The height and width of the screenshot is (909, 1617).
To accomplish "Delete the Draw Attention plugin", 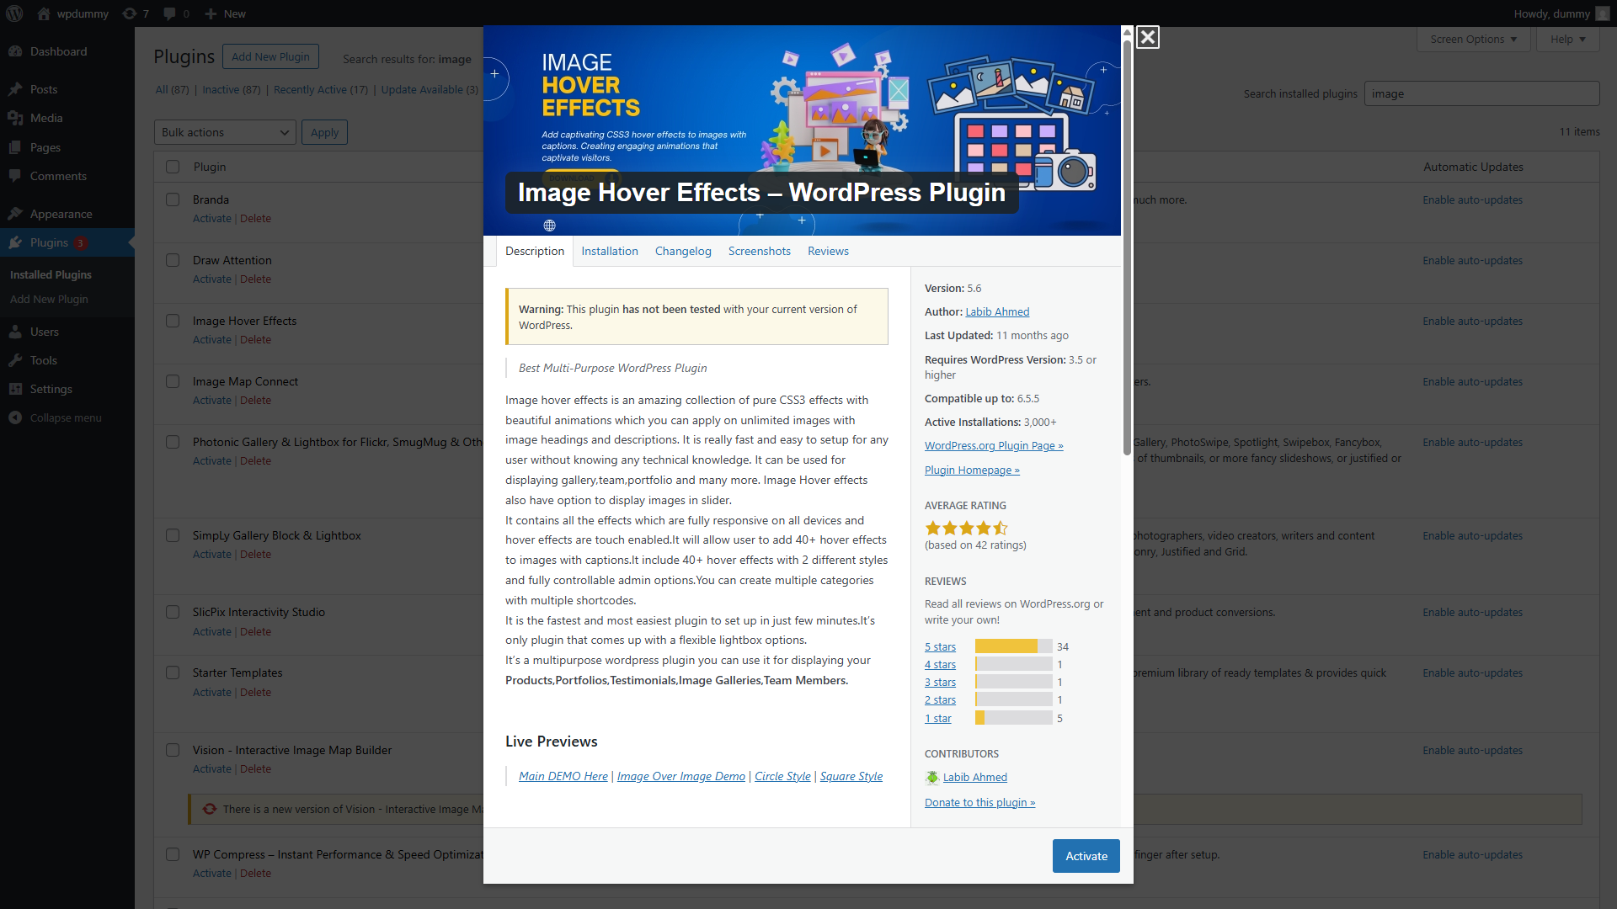I will (x=255, y=279).
